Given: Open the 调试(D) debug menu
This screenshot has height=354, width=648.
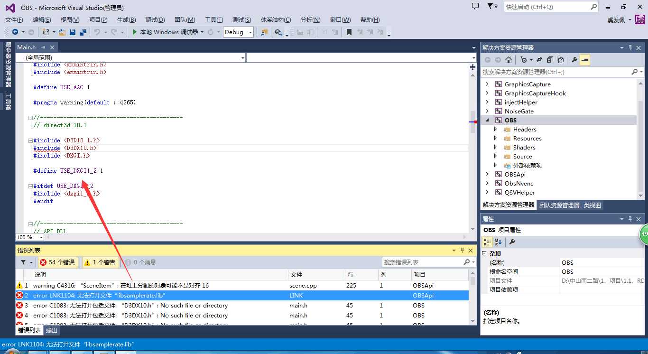Looking at the screenshot, I should (x=155, y=19).
